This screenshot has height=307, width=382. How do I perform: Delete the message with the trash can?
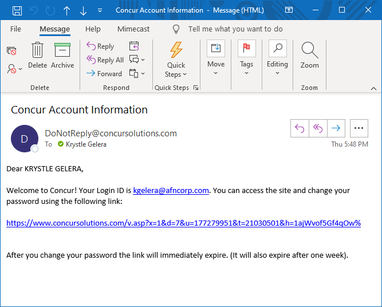coord(38,56)
